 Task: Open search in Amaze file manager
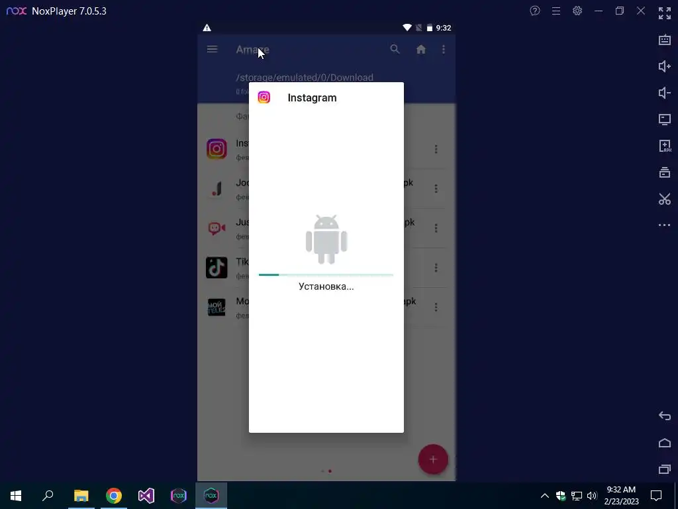tap(395, 49)
